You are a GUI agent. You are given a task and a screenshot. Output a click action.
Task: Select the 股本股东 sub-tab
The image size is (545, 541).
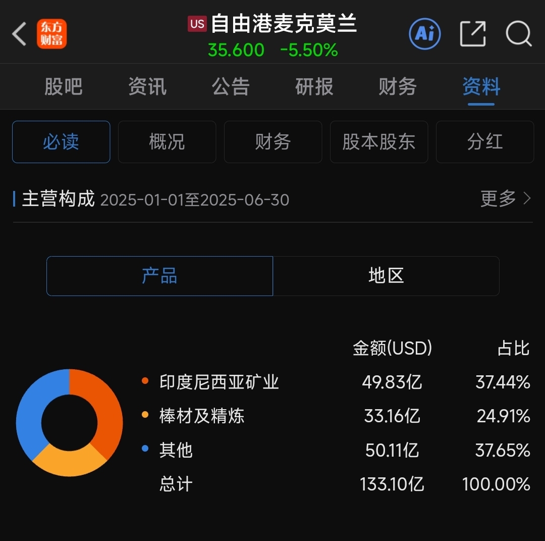[x=379, y=142]
